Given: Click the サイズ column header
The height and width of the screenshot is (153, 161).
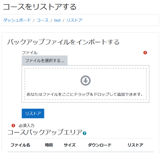Looking at the screenshot, I should (x=70, y=145).
